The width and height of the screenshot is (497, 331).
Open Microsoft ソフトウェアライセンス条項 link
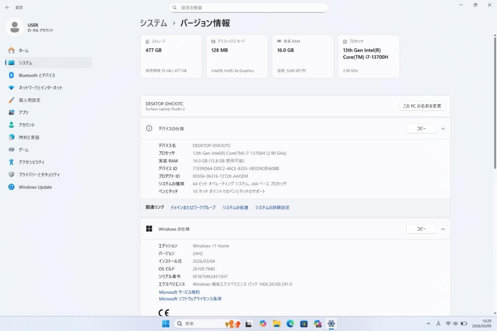[190, 299]
